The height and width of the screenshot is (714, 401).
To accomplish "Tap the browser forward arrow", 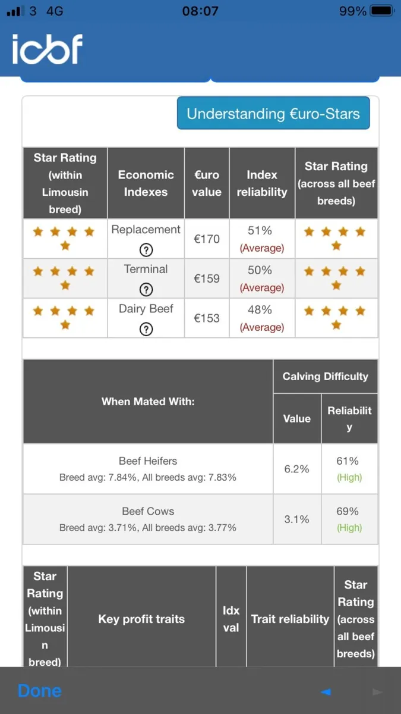I will click(x=376, y=691).
